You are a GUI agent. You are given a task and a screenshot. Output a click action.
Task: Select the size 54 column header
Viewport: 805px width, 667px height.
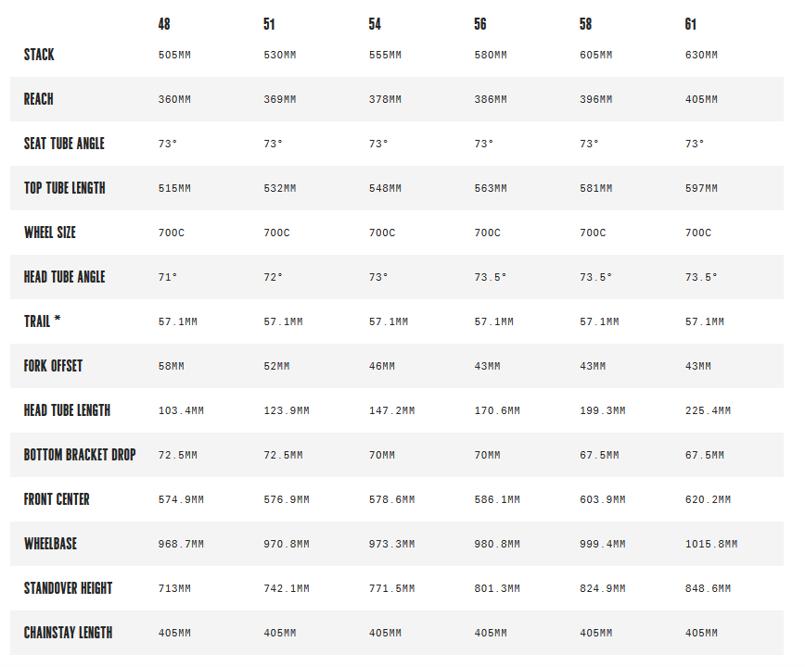tap(375, 24)
